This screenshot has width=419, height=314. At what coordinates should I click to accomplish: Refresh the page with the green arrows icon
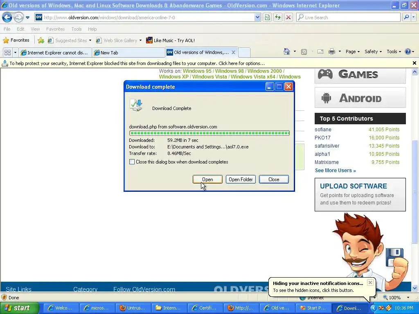(x=278, y=17)
